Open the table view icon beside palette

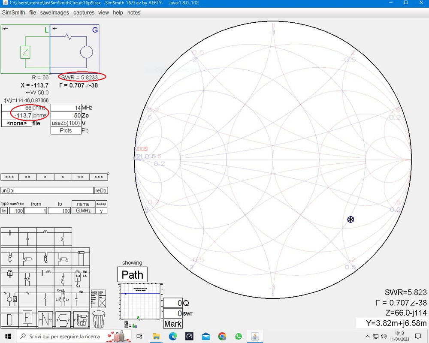click(x=99, y=299)
